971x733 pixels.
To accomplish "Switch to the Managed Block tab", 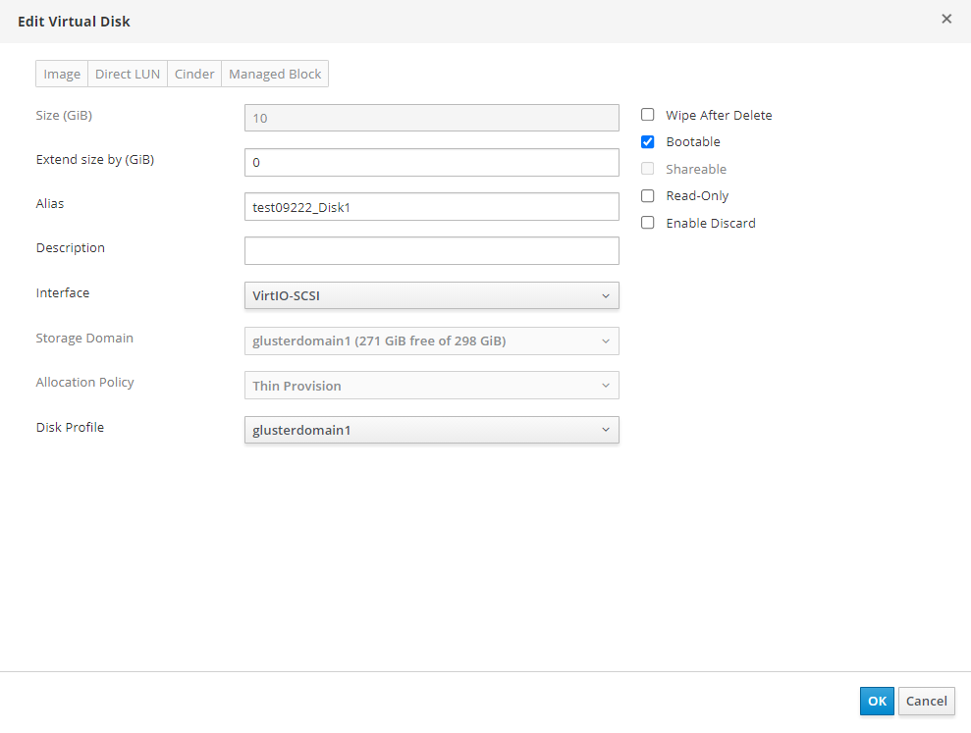I will pyautogui.click(x=275, y=75).
